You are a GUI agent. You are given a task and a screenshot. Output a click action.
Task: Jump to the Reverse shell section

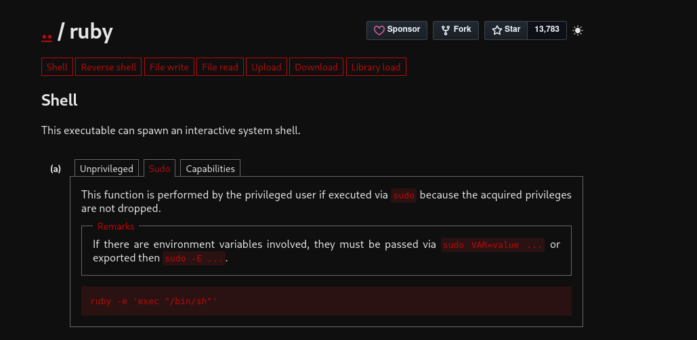[108, 67]
